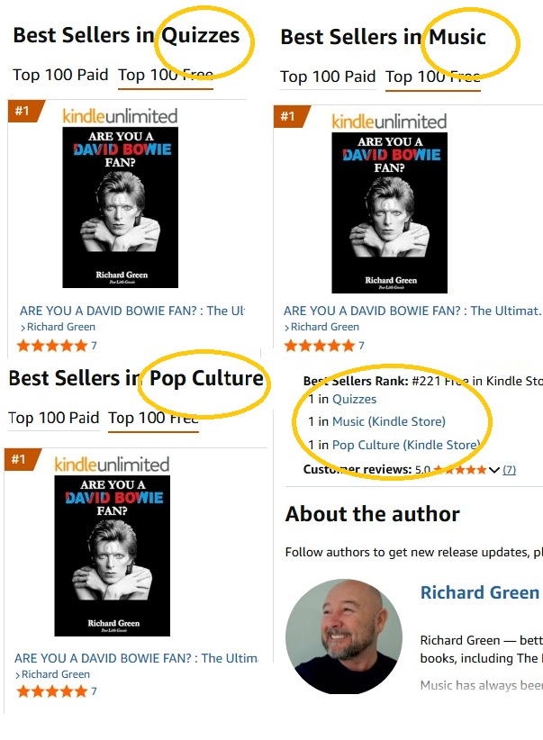Open the David Bowie book cover in Pop Culture
Viewport: 543px width, 740px height.
coord(112,555)
